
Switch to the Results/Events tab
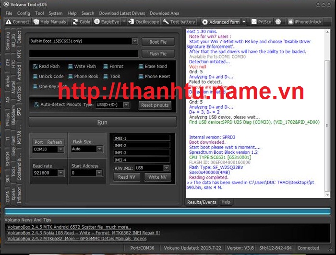(202, 202)
